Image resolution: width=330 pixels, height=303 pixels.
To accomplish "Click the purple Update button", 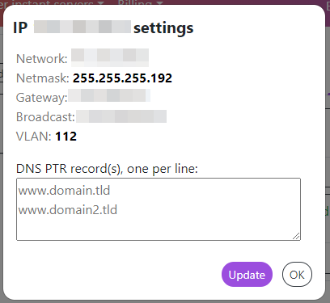I will [x=247, y=275].
